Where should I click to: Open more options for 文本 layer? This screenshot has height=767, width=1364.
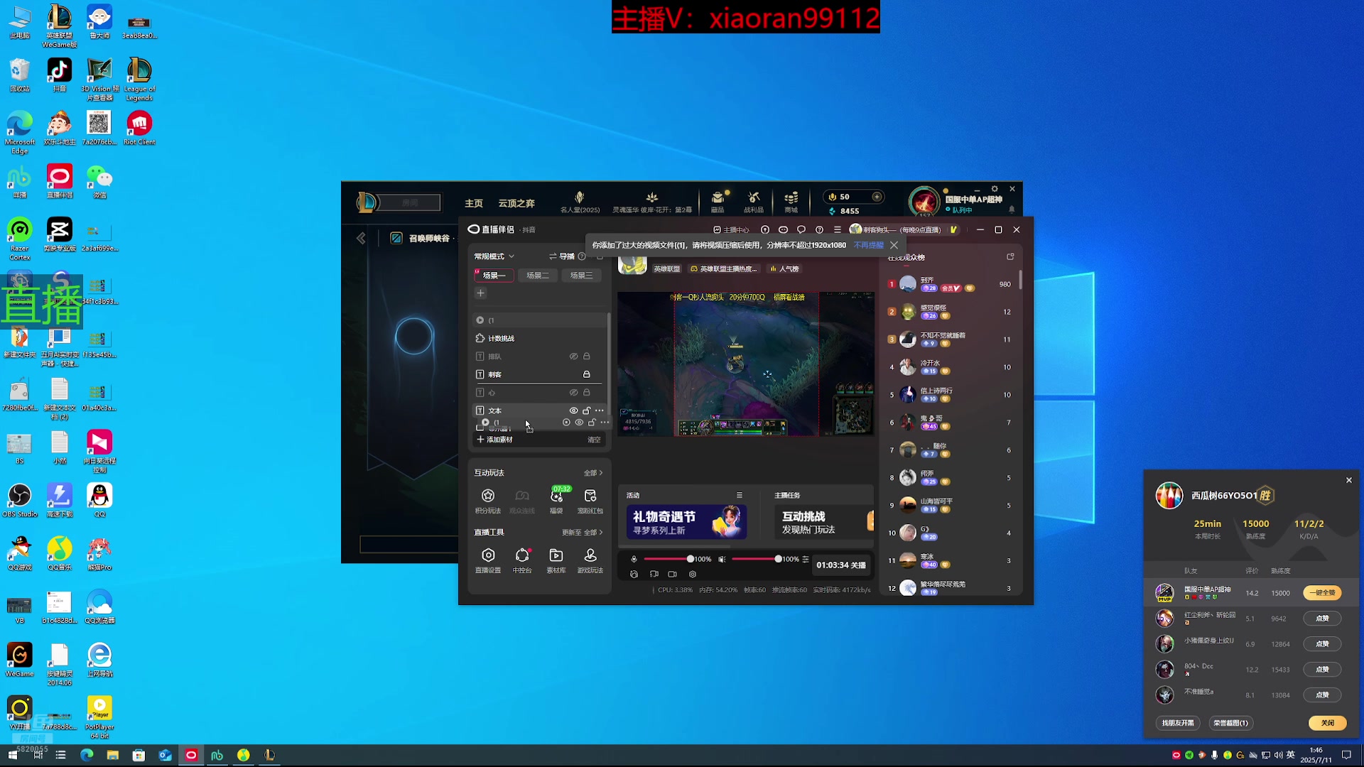(x=600, y=410)
